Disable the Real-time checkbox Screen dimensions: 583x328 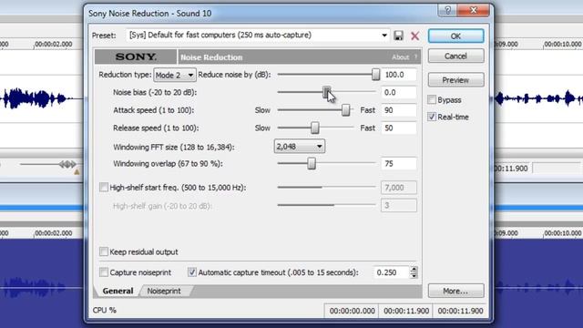coord(432,117)
